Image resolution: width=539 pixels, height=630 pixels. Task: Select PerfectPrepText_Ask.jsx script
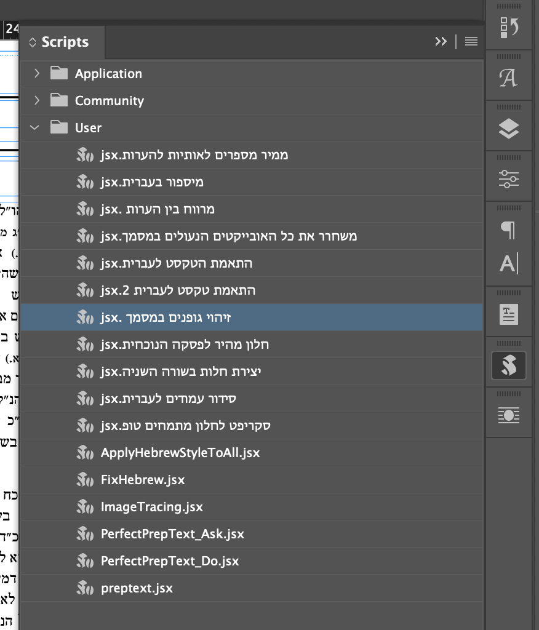[252, 534]
